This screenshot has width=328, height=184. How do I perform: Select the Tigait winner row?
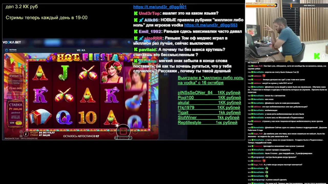(x=209, y=113)
